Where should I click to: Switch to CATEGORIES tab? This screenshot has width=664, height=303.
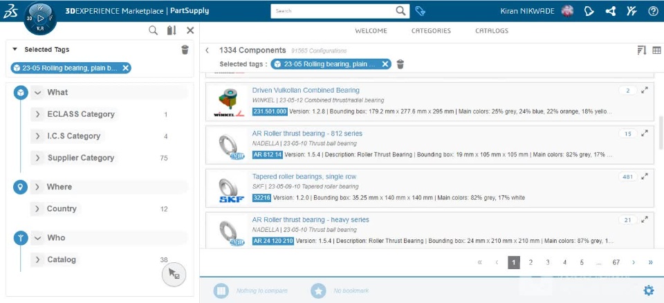pos(431,31)
